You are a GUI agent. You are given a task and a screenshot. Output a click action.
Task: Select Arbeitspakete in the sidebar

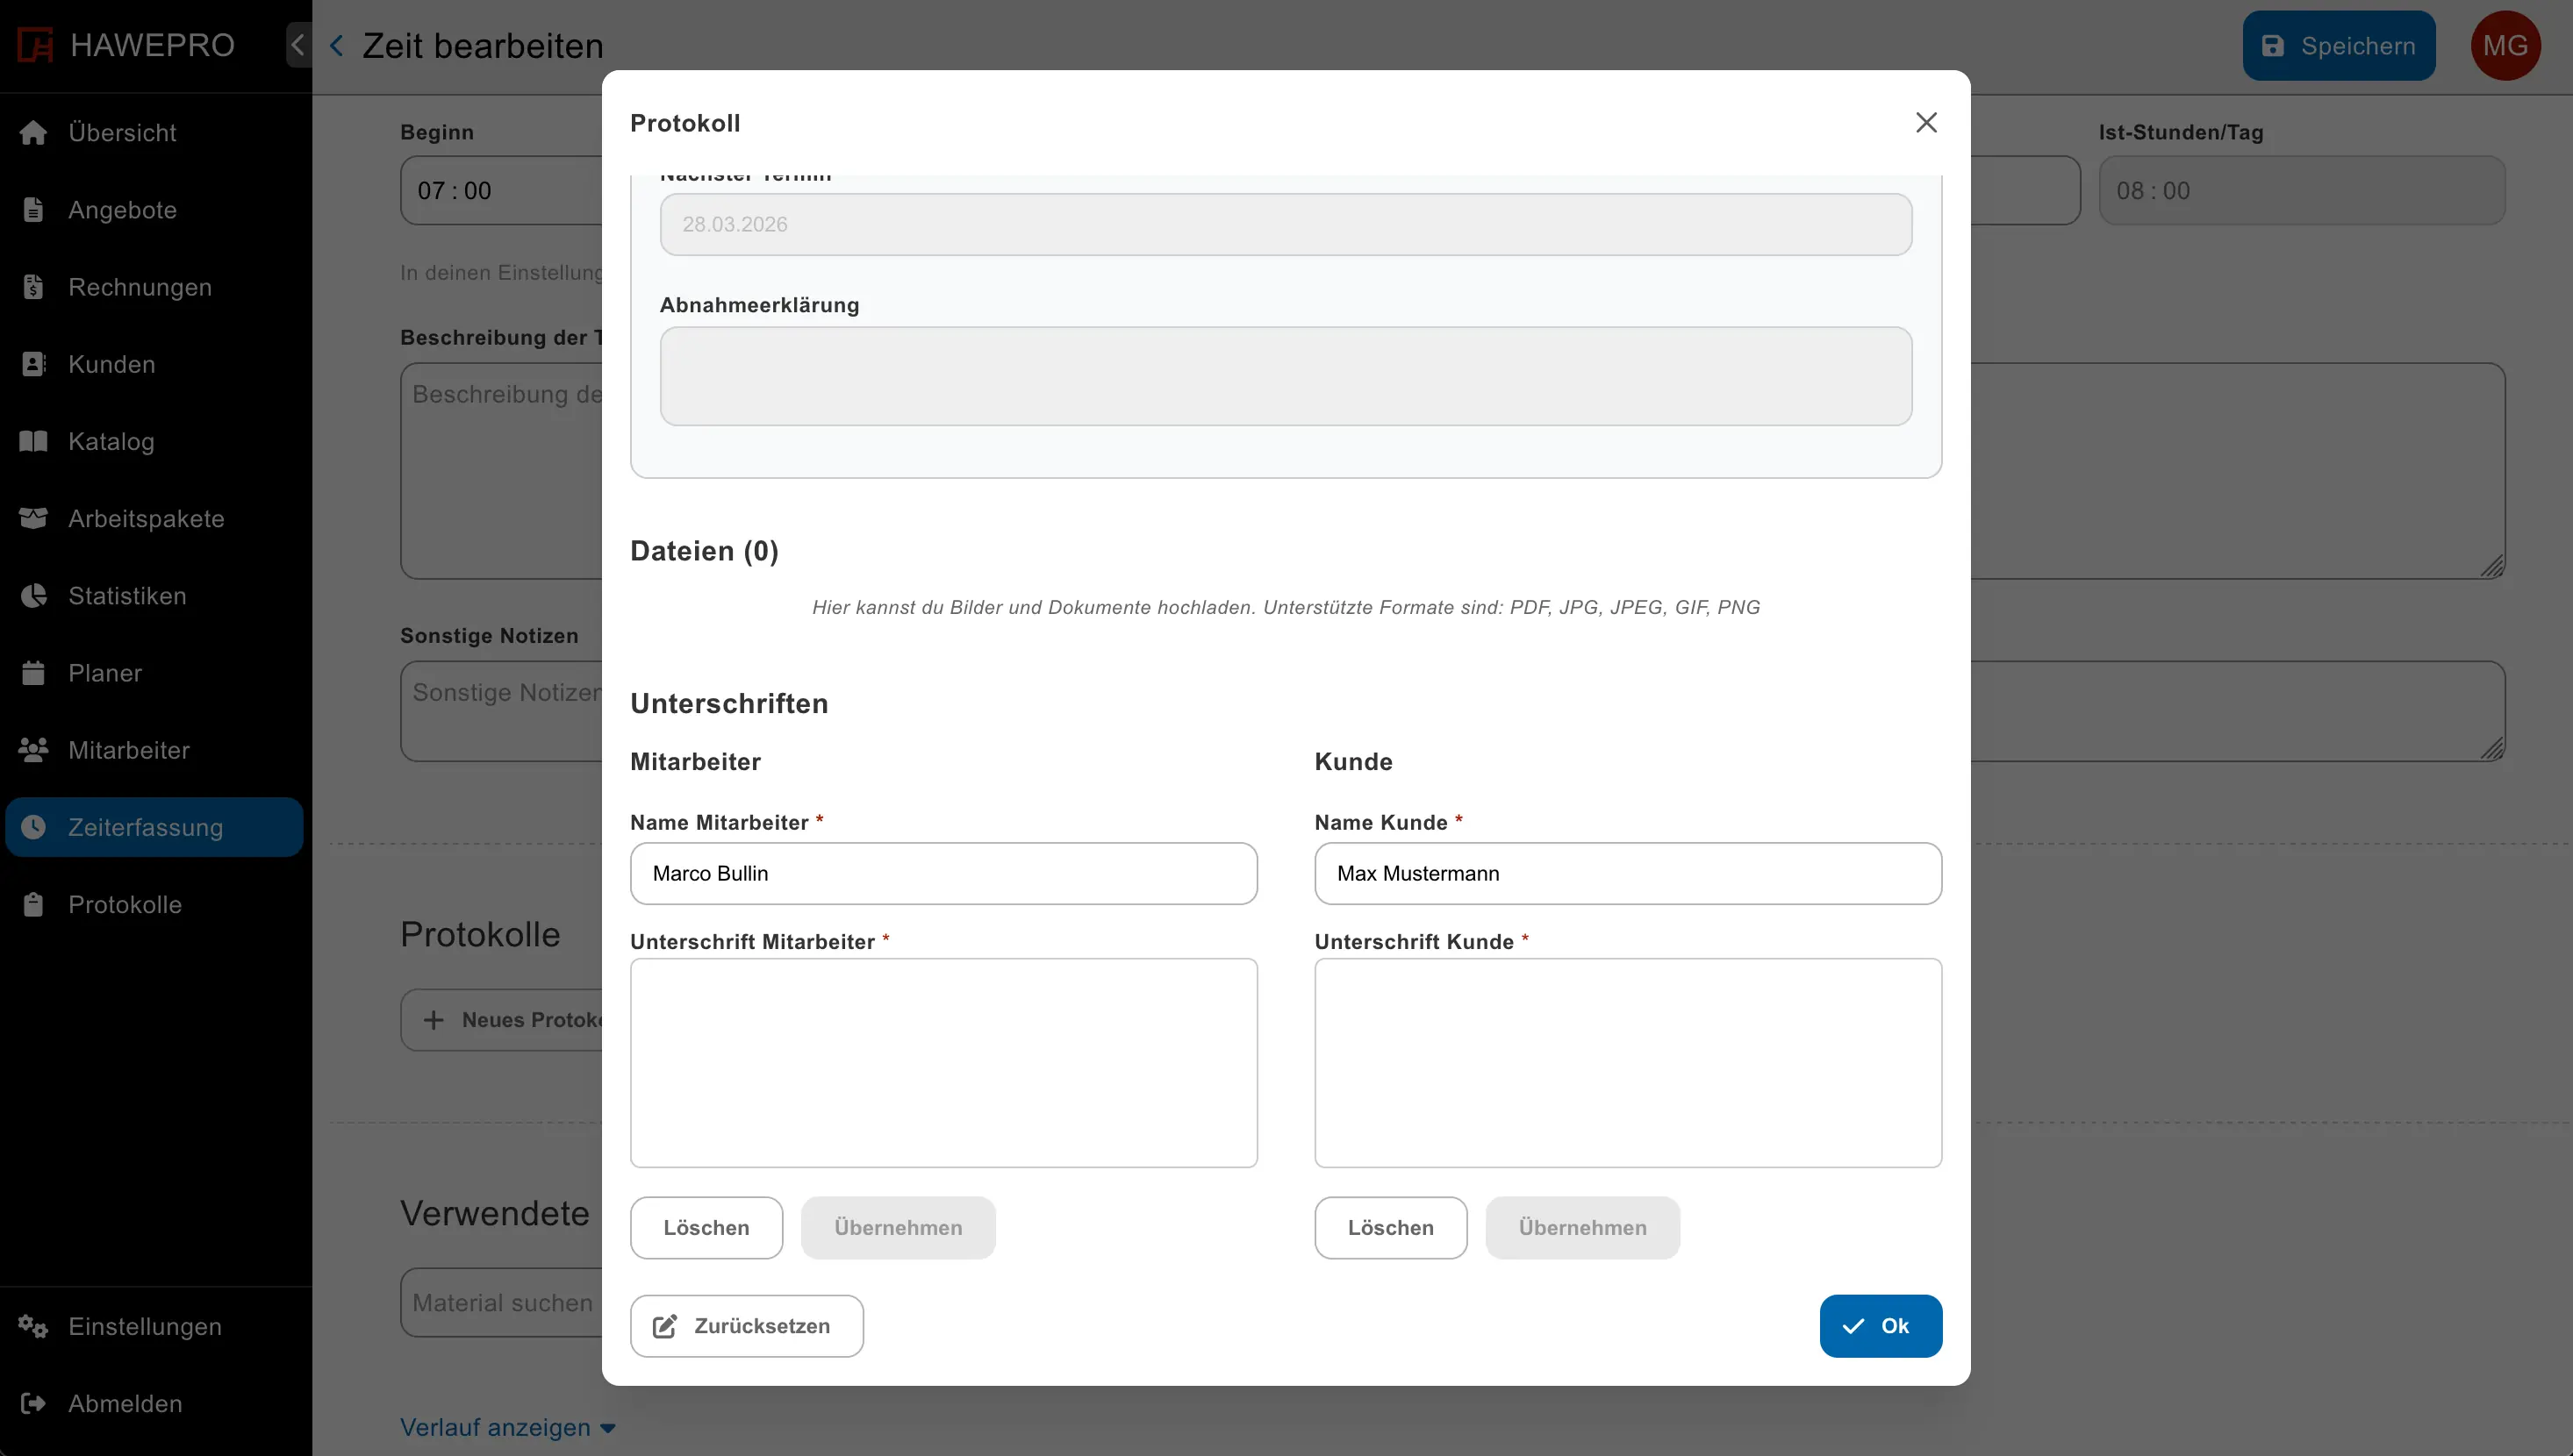tap(146, 518)
